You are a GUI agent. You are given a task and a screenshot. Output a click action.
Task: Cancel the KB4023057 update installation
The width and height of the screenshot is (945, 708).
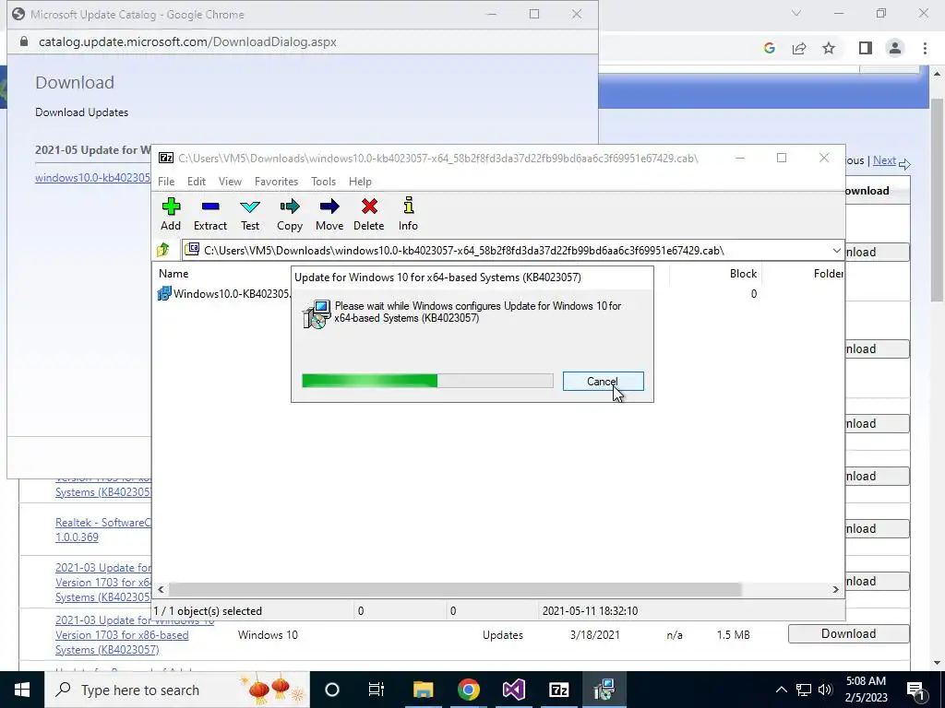point(603,381)
